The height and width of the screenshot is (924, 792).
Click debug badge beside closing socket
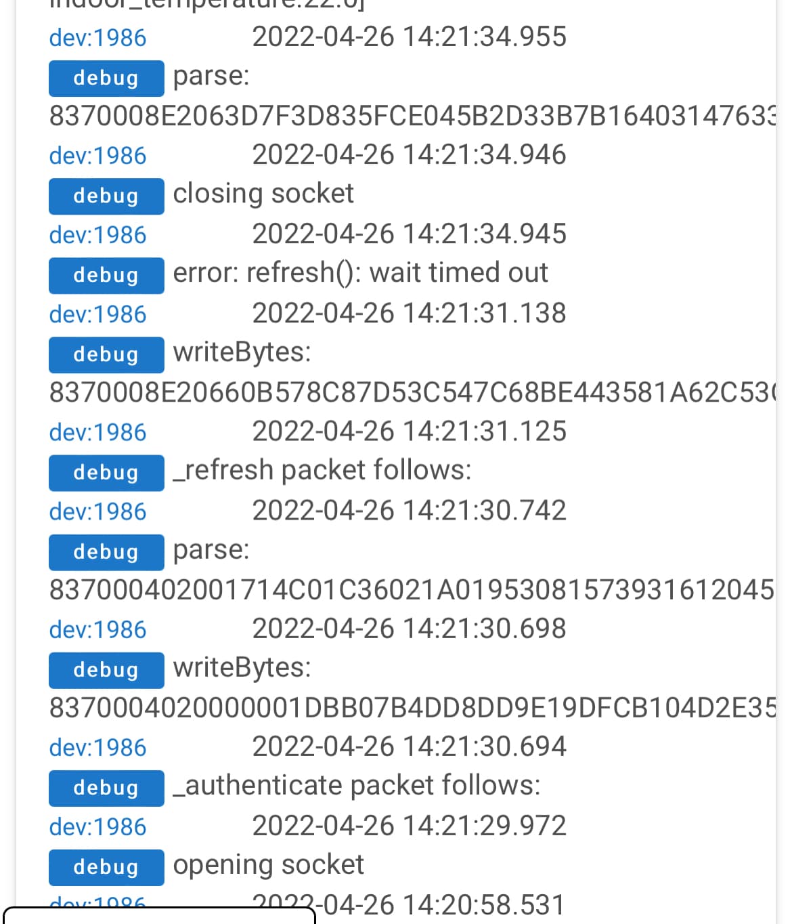pos(106,196)
